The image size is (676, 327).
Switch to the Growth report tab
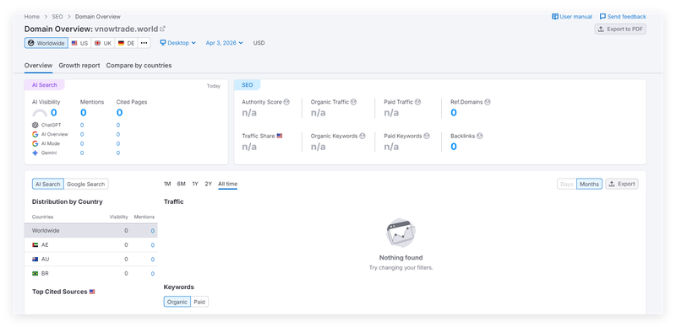click(x=79, y=66)
